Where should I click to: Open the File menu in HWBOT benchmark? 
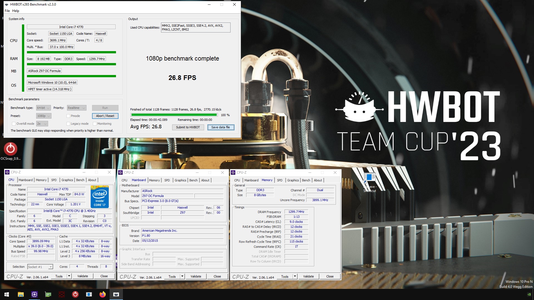[7, 11]
